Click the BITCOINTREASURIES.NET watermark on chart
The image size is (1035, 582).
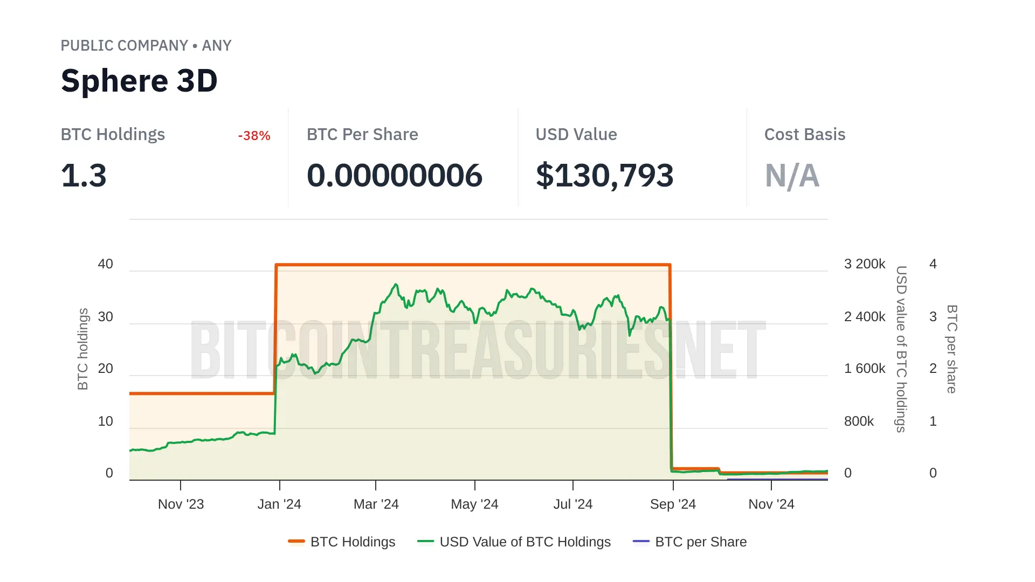click(x=478, y=350)
